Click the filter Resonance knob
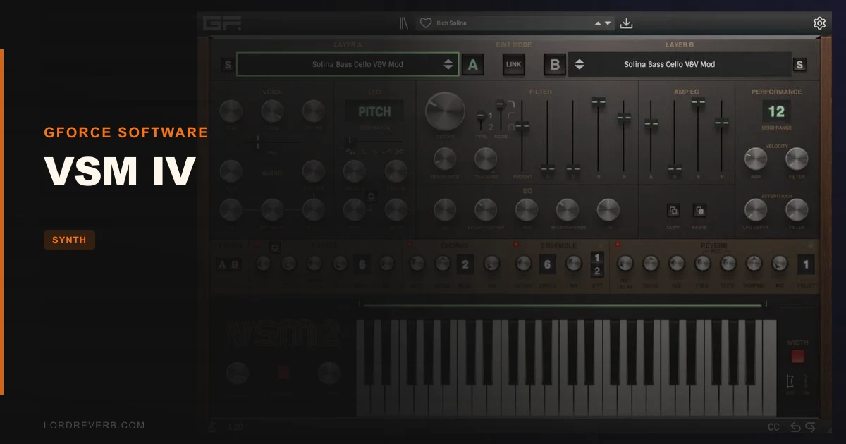 point(445,159)
